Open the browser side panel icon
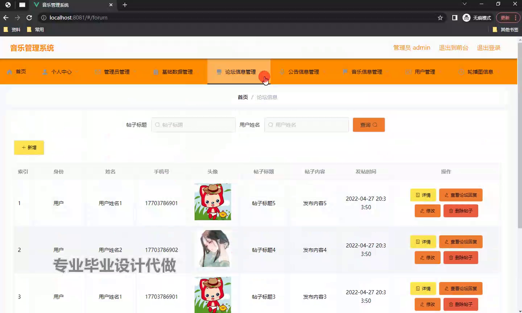This screenshot has width=522, height=313. coord(455,18)
